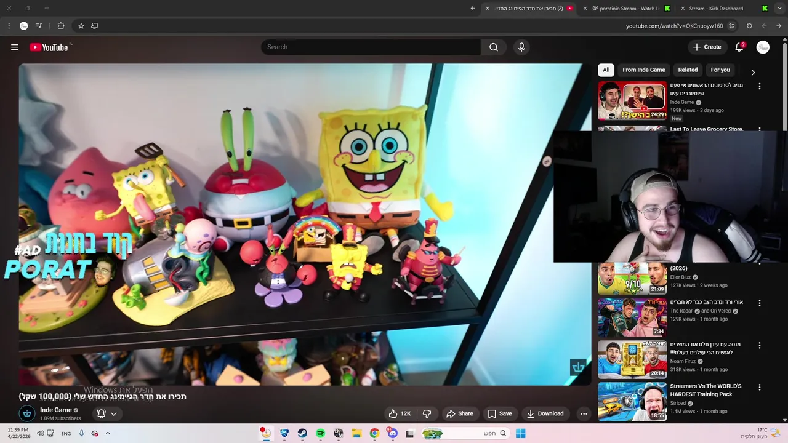Open the 24:29 first suggested video thumbnail
This screenshot has height=443, width=788.
pos(632,100)
